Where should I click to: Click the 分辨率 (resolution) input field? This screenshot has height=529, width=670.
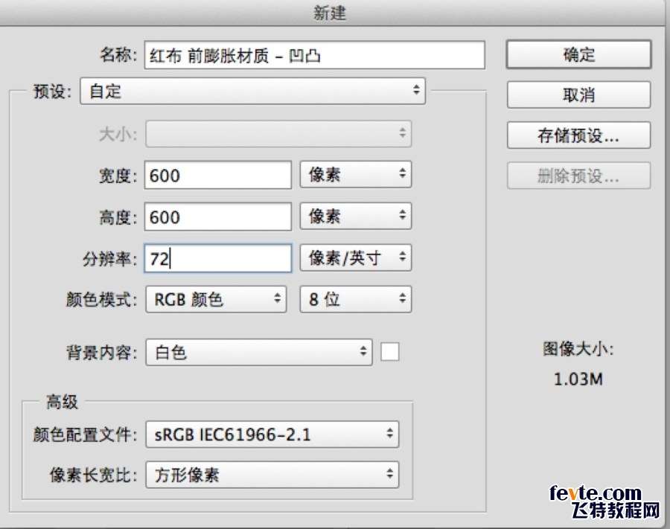(217, 258)
